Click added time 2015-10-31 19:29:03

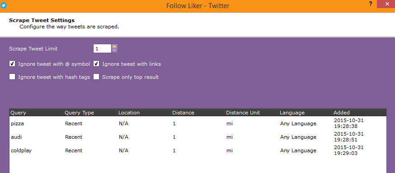pos(349,150)
